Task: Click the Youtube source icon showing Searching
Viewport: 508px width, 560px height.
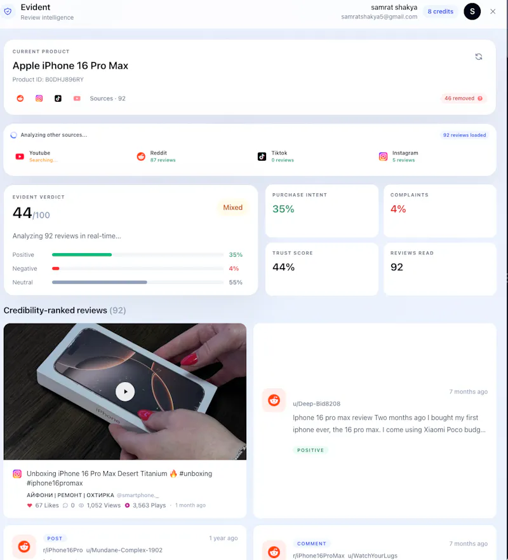Action: (20, 156)
